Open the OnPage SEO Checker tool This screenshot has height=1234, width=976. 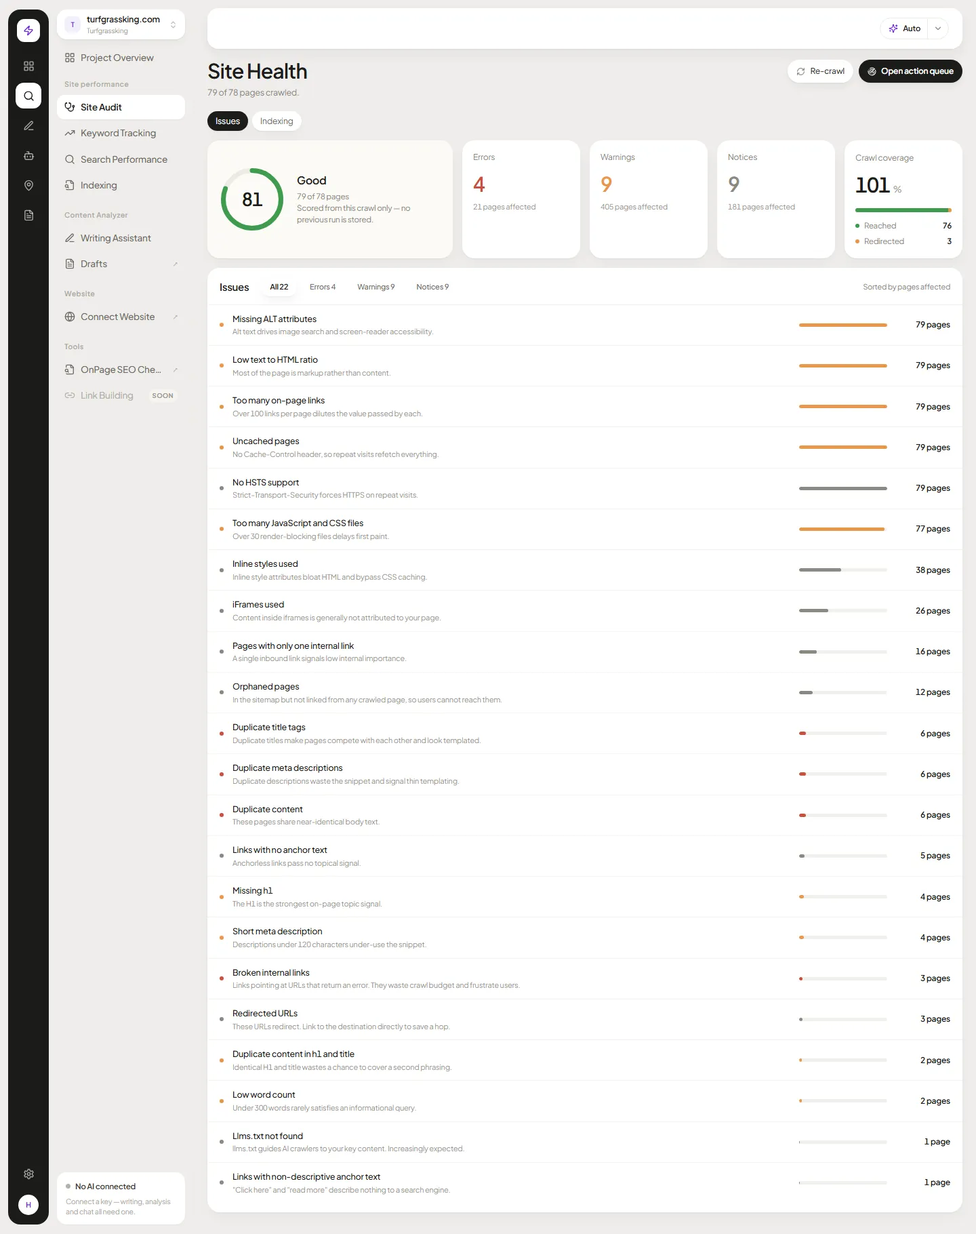click(x=121, y=370)
